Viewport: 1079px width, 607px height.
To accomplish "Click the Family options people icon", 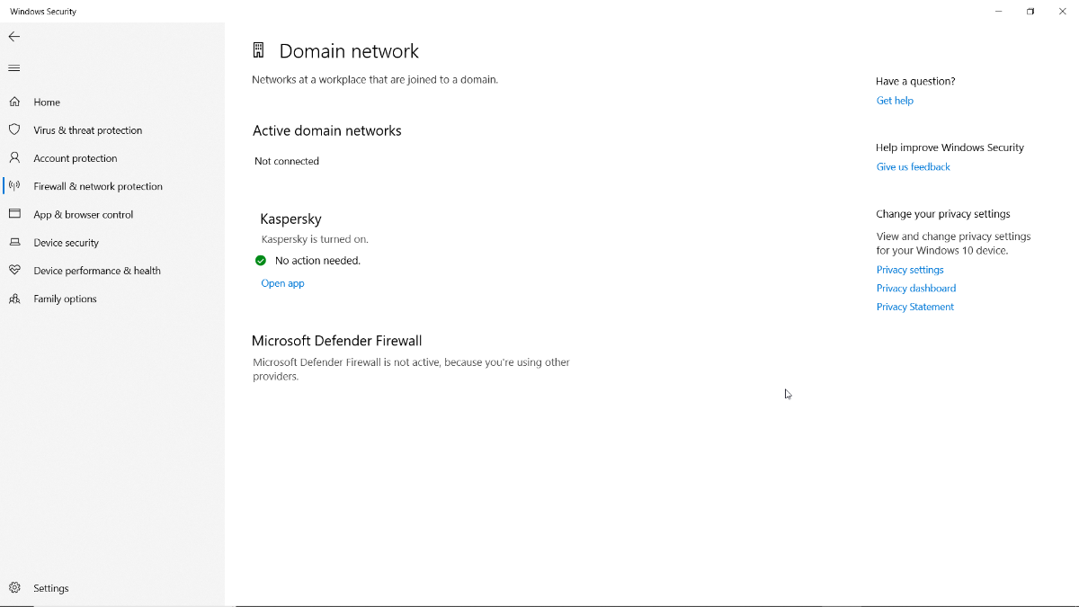I will point(14,299).
